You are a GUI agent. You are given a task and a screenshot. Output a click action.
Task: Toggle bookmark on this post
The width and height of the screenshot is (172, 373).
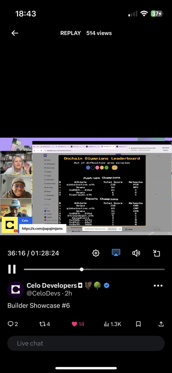pyautogui.click(x=138, y=324)
